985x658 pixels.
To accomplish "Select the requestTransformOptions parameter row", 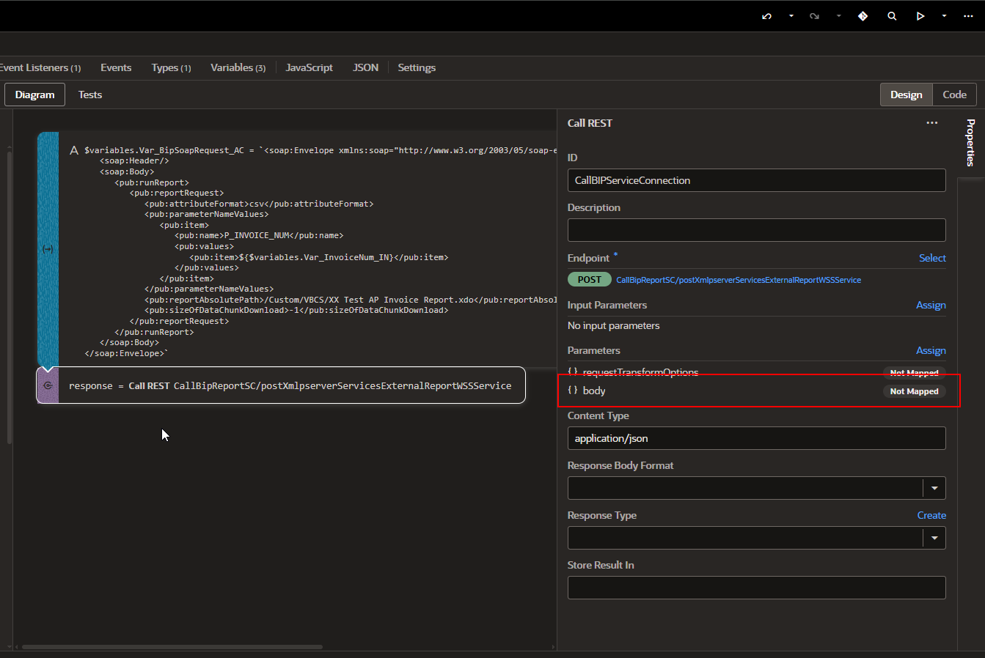I will point(756,371).
